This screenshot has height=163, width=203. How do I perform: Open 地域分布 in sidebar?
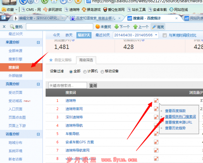[15, 143]
